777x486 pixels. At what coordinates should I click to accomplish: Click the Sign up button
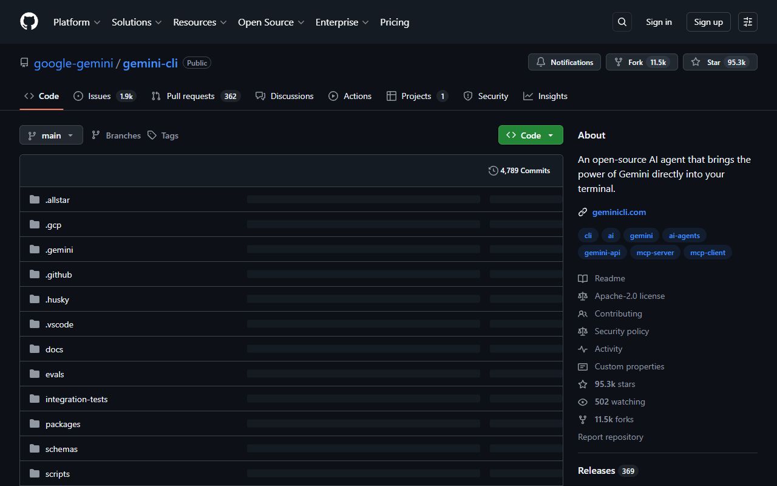coord(708,21)
